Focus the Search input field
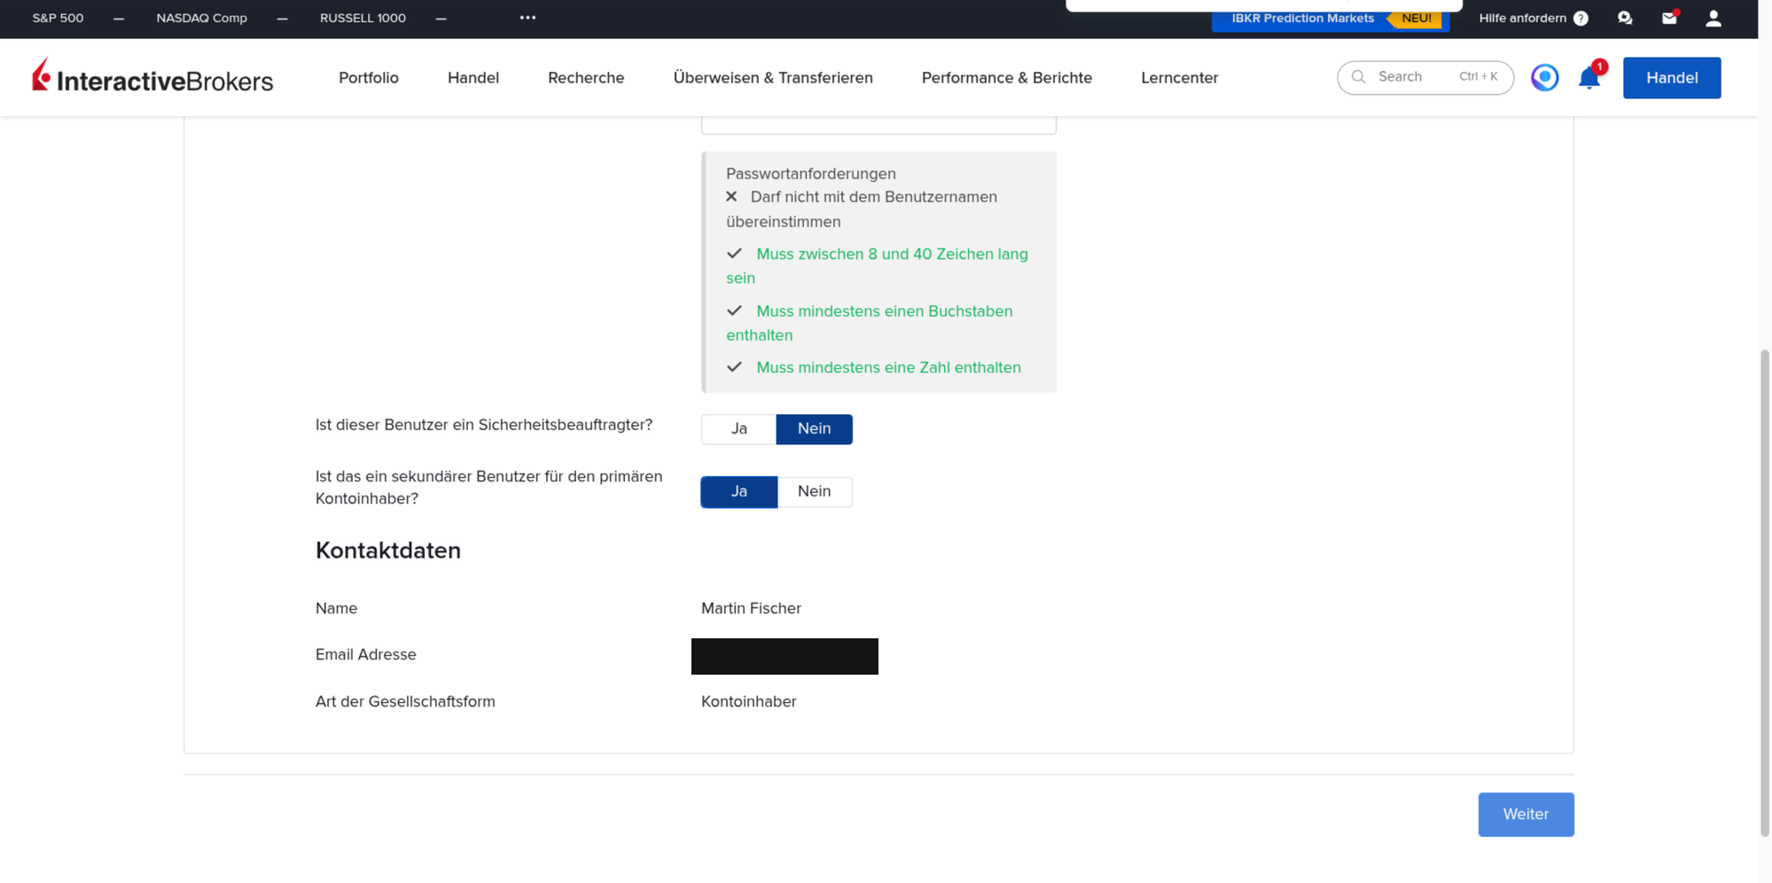This screenshot has height=883, width=1772. click(x=1425, y=77)
